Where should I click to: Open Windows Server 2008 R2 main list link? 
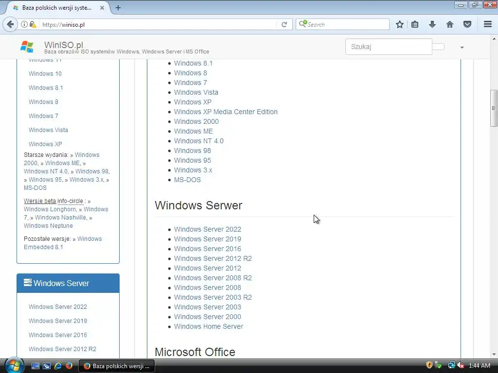213,278
